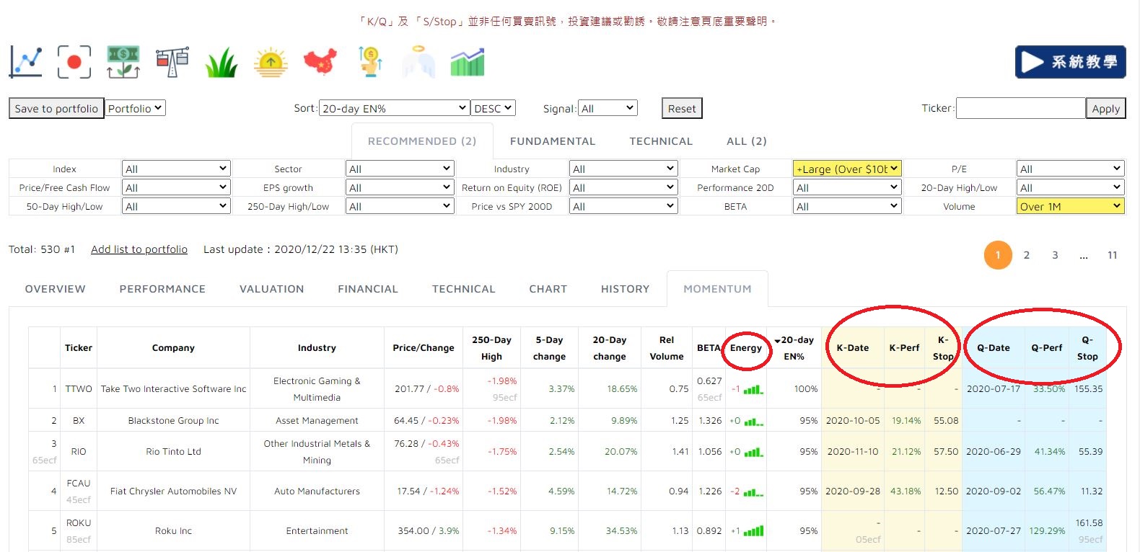Select the FINANCIAL view tab

(x=368, y=289)
